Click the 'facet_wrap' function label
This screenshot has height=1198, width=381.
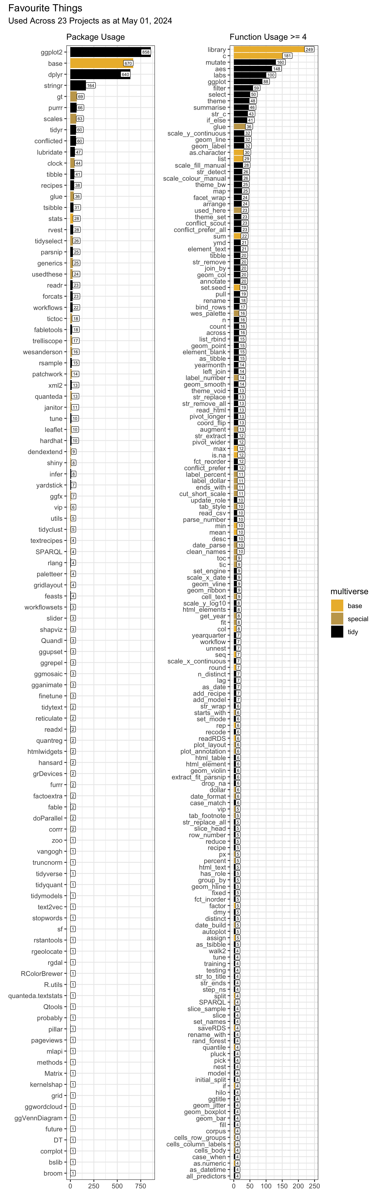210,198
